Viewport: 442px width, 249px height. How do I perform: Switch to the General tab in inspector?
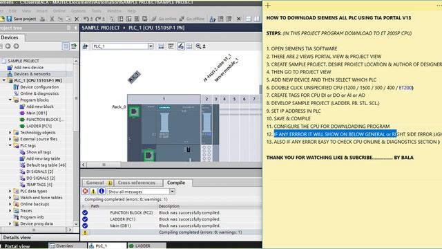click(x=98, y=183)
